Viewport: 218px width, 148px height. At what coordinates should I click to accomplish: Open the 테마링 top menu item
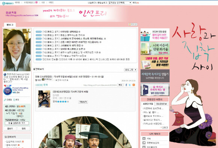[x=17, y=3]
